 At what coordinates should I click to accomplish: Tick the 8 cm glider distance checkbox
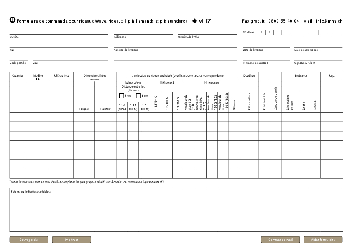(139, 96)
